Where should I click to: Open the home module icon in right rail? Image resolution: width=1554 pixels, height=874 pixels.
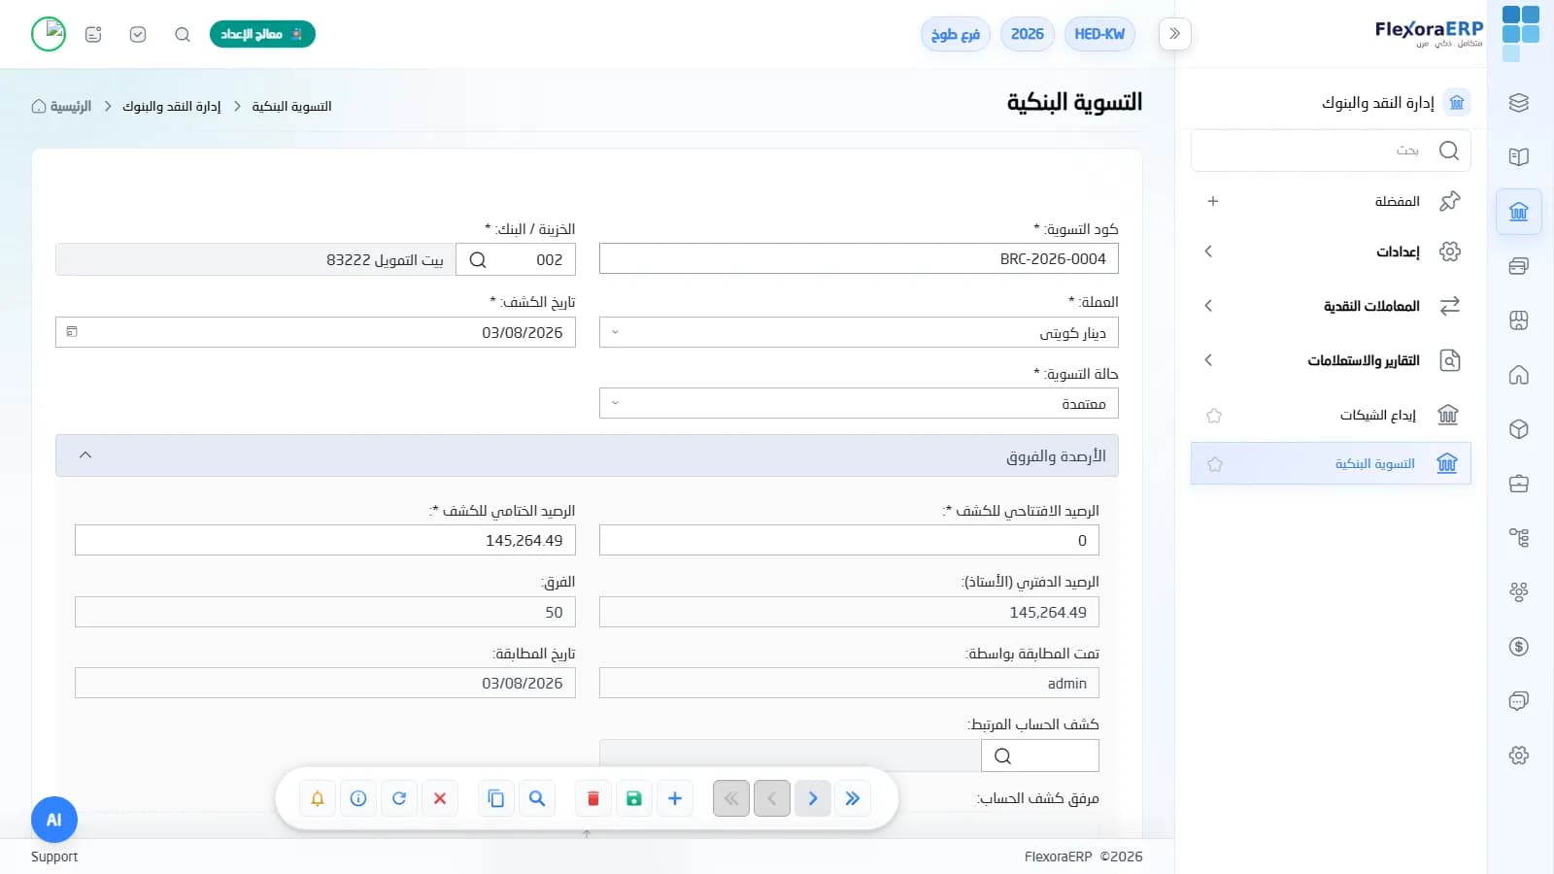point(1519,375)
